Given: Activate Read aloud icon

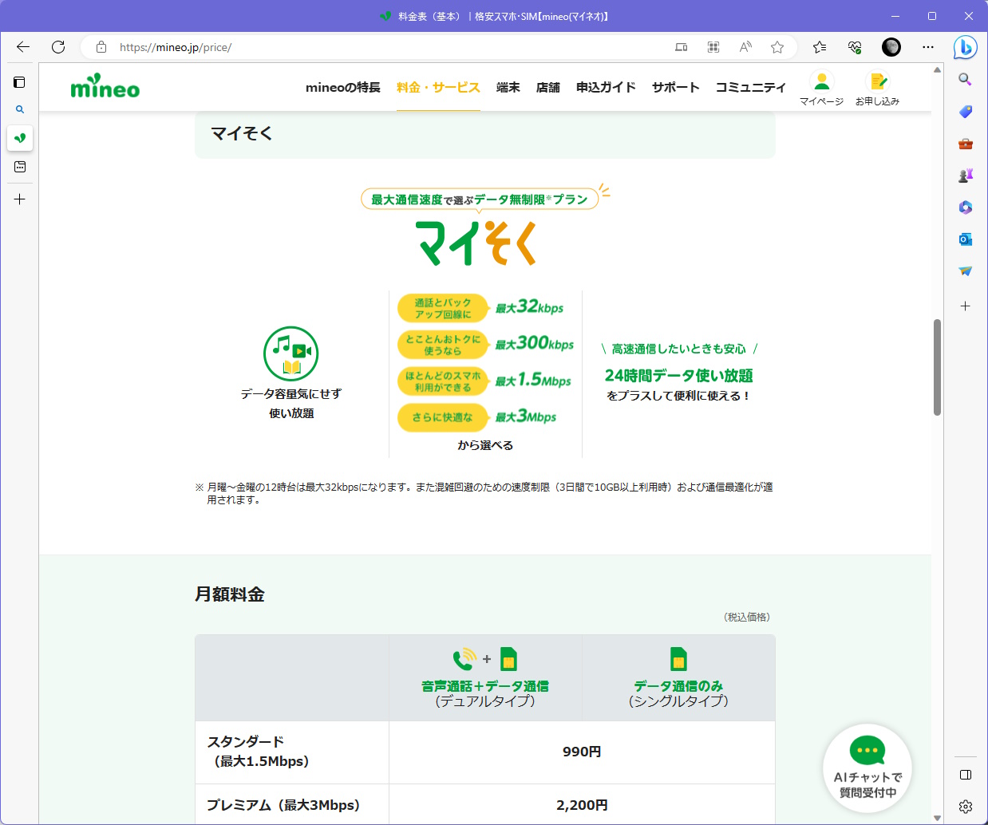Looking at the screenshot, I should [x=745, y=47].
